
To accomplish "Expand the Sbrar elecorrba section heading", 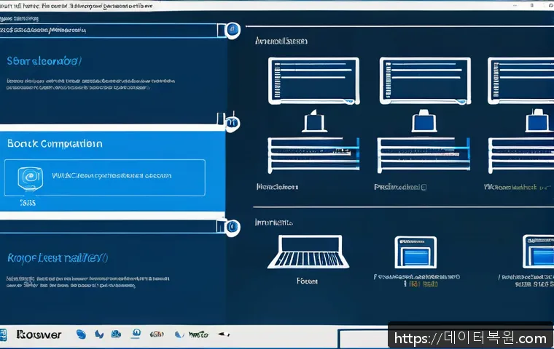I will (45, 60).
